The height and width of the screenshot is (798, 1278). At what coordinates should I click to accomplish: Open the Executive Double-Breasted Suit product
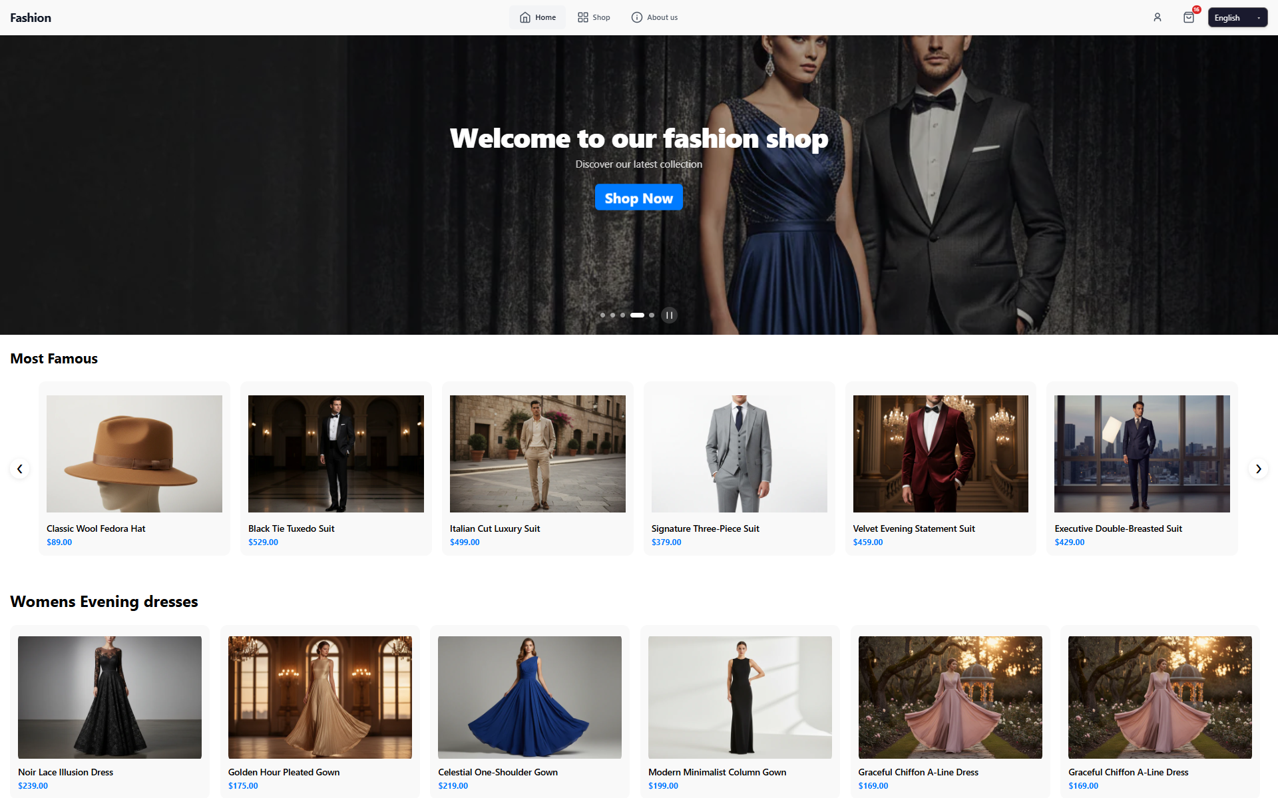click(x=1142, y=453)
